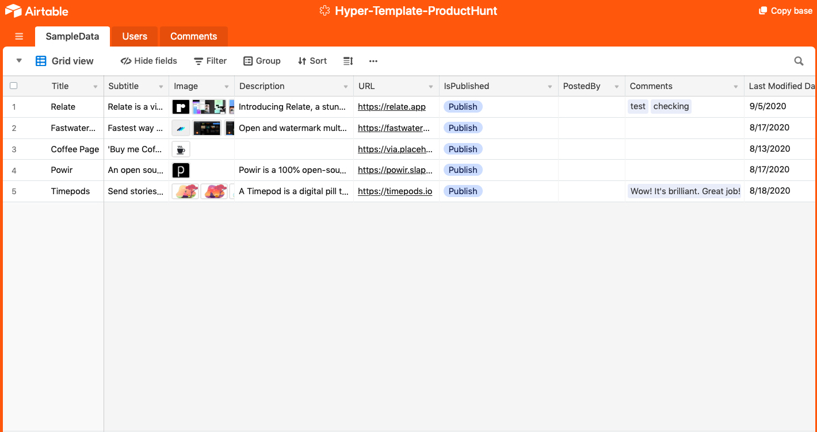Screen dimensions: 817x432
Task: Expand the views sidebar arrow
Action: coord(19,60)
